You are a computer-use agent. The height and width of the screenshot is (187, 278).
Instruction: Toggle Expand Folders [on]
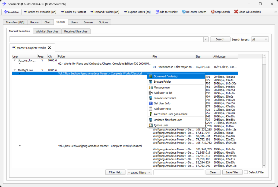pos(105,12)
